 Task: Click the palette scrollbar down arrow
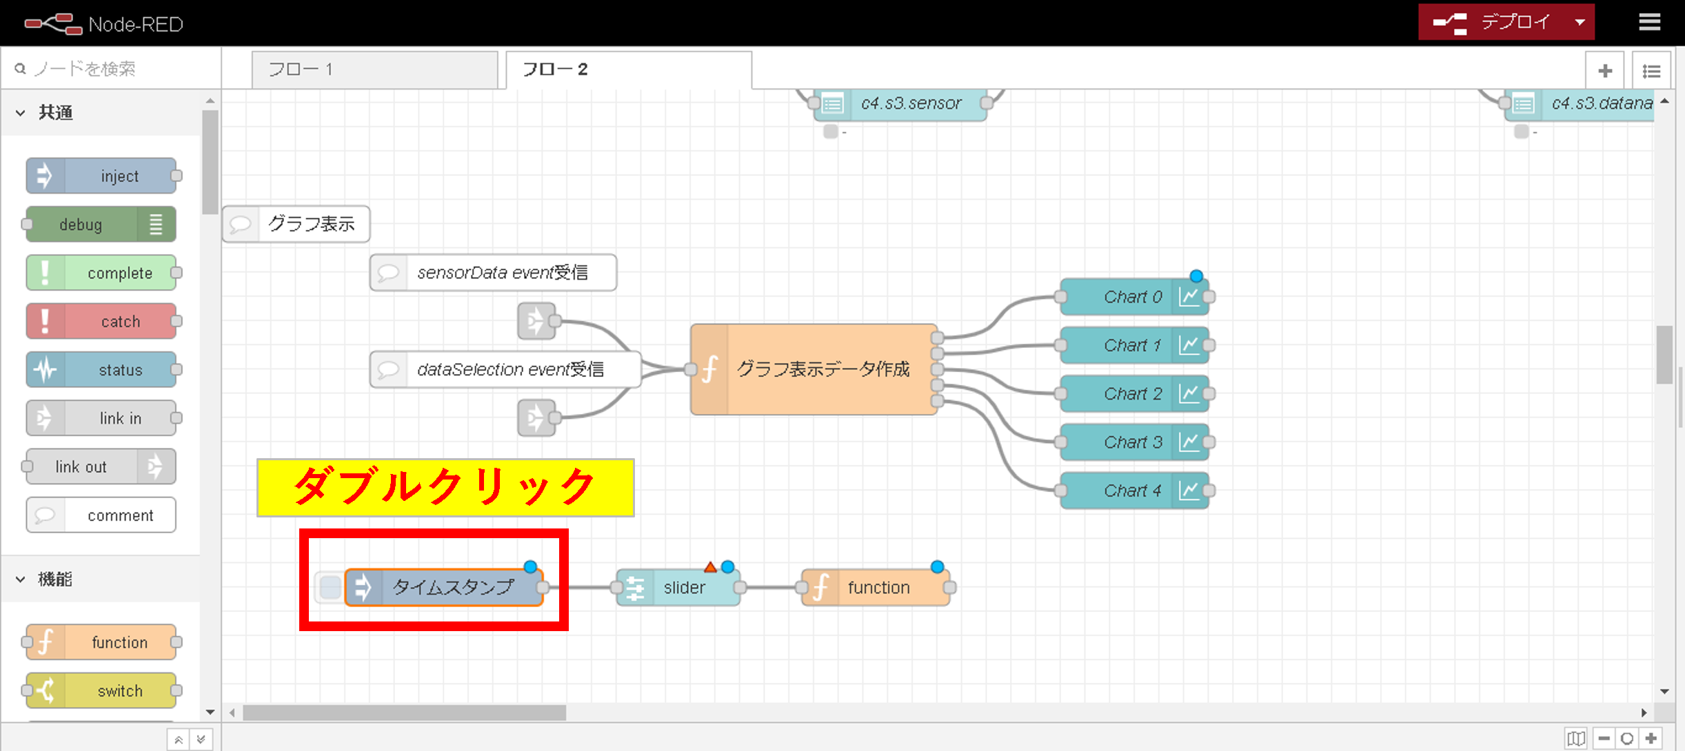click(x=210, y=712)
